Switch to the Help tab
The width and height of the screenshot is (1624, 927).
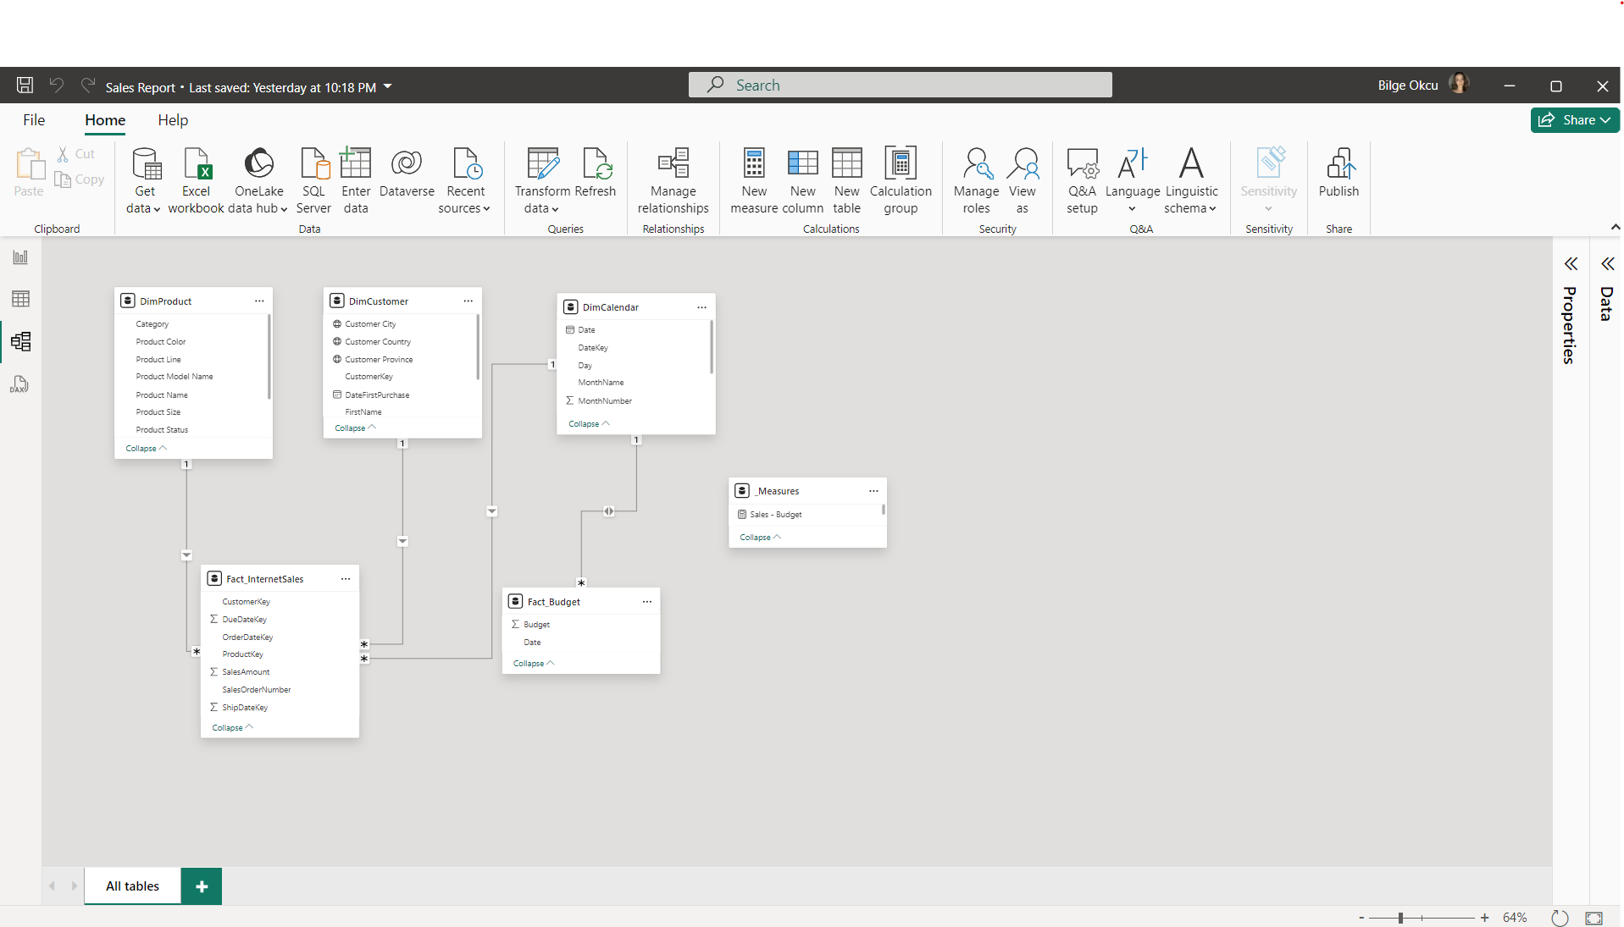tap(172, 120)
